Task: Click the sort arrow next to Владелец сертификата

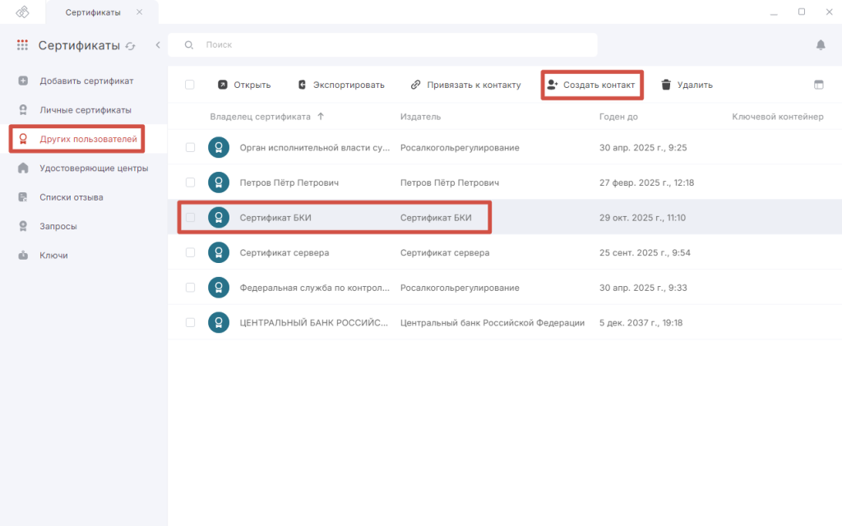Action: coord(321,116)
